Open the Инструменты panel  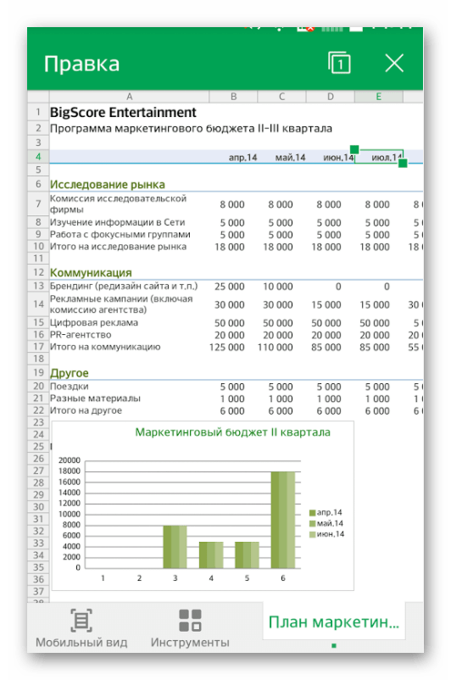tap(190, 627)
